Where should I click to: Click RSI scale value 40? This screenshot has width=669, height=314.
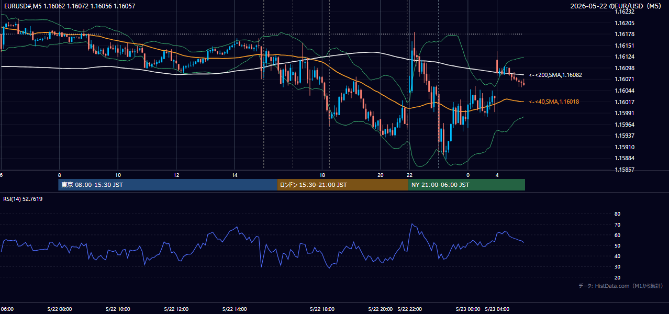617,256
